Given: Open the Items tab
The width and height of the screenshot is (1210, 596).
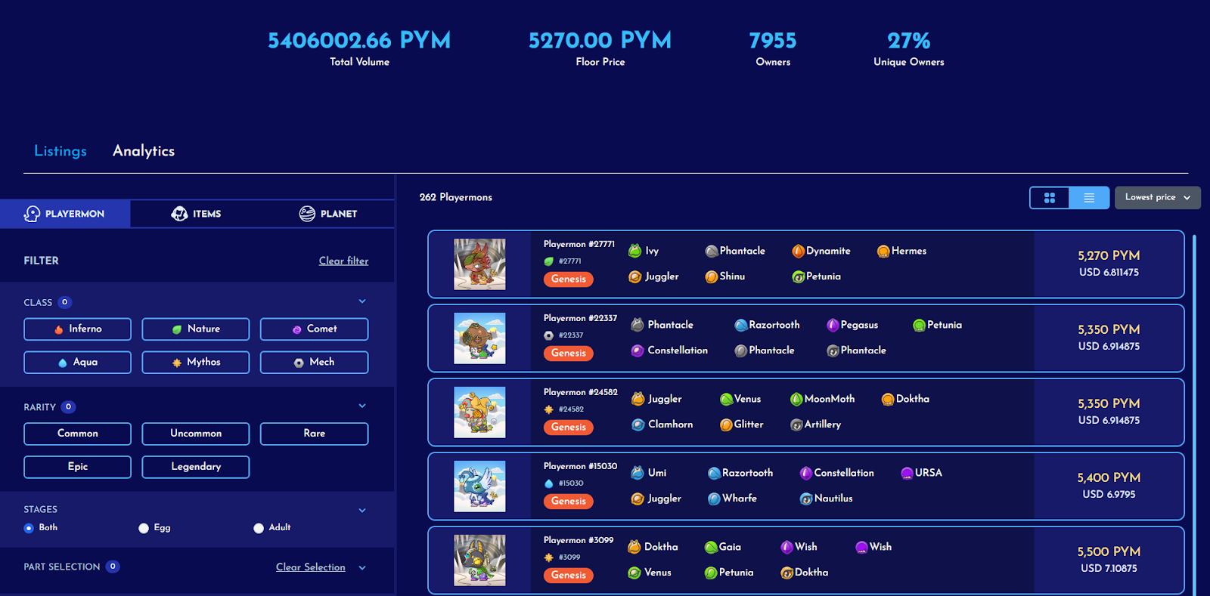Looking at the screenshot, I should [197, 214].
